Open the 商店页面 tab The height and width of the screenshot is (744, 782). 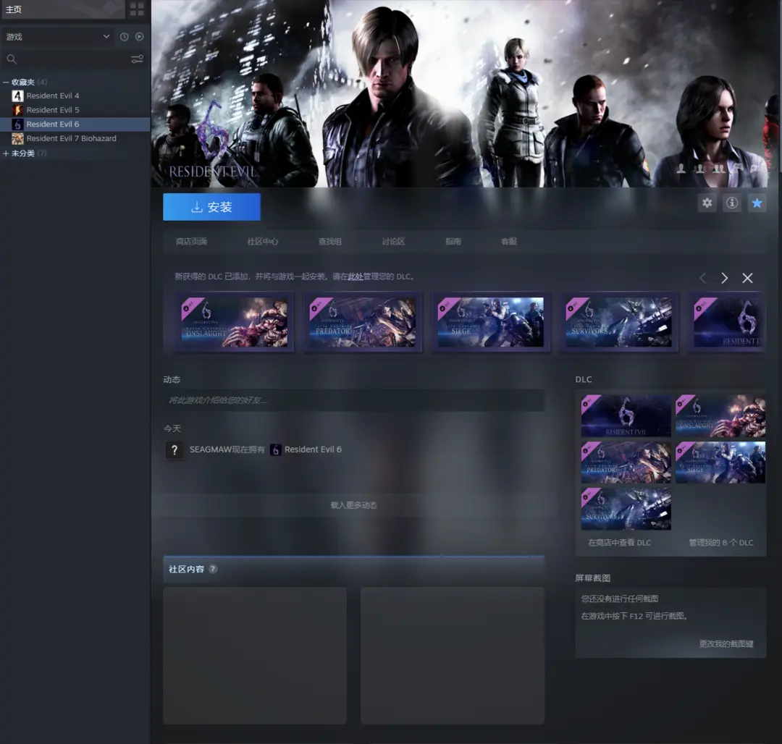pyautogui.click(x=191, y=242)
